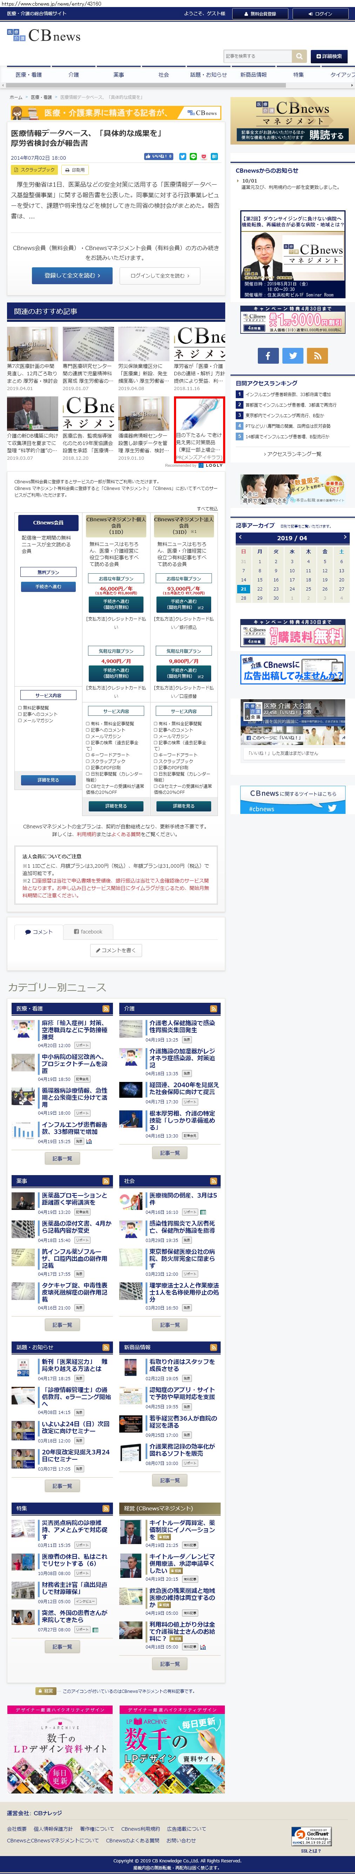
Task: Open 新商品情報 navigation tab
Action: (x=253, y=75)
